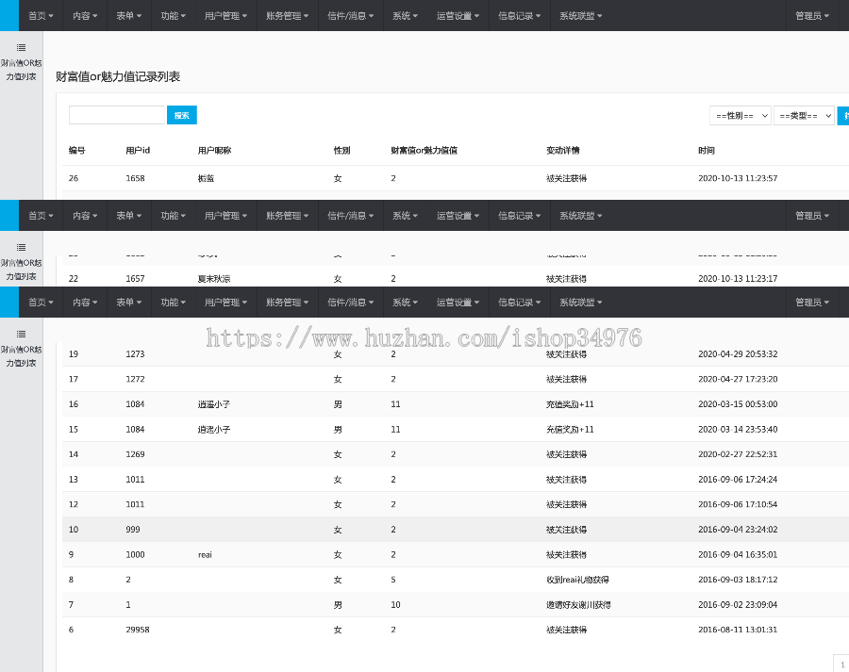Click the timestamp 2020-10-13 11:23:17
Image resolution: width=849 pixels, height=672 pixels.
pyautogui.click(x=738, y=279)
